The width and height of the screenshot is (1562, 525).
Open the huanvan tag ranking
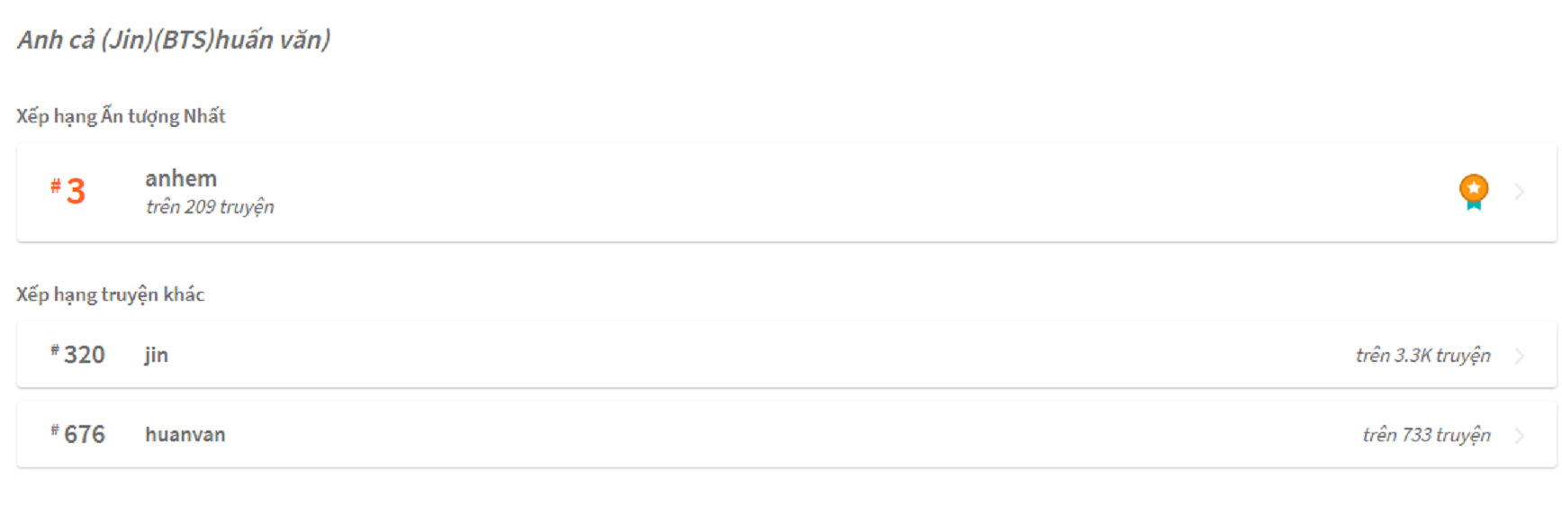click(x=185, y=434)
